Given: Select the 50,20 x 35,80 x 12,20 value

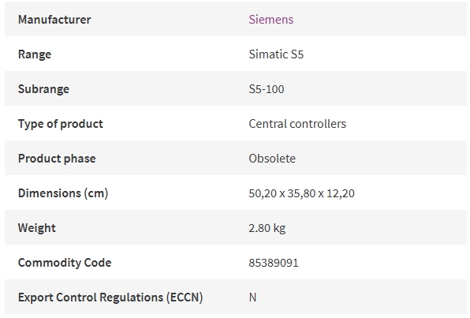Looking at the screenshot, I should pos(301,193).
